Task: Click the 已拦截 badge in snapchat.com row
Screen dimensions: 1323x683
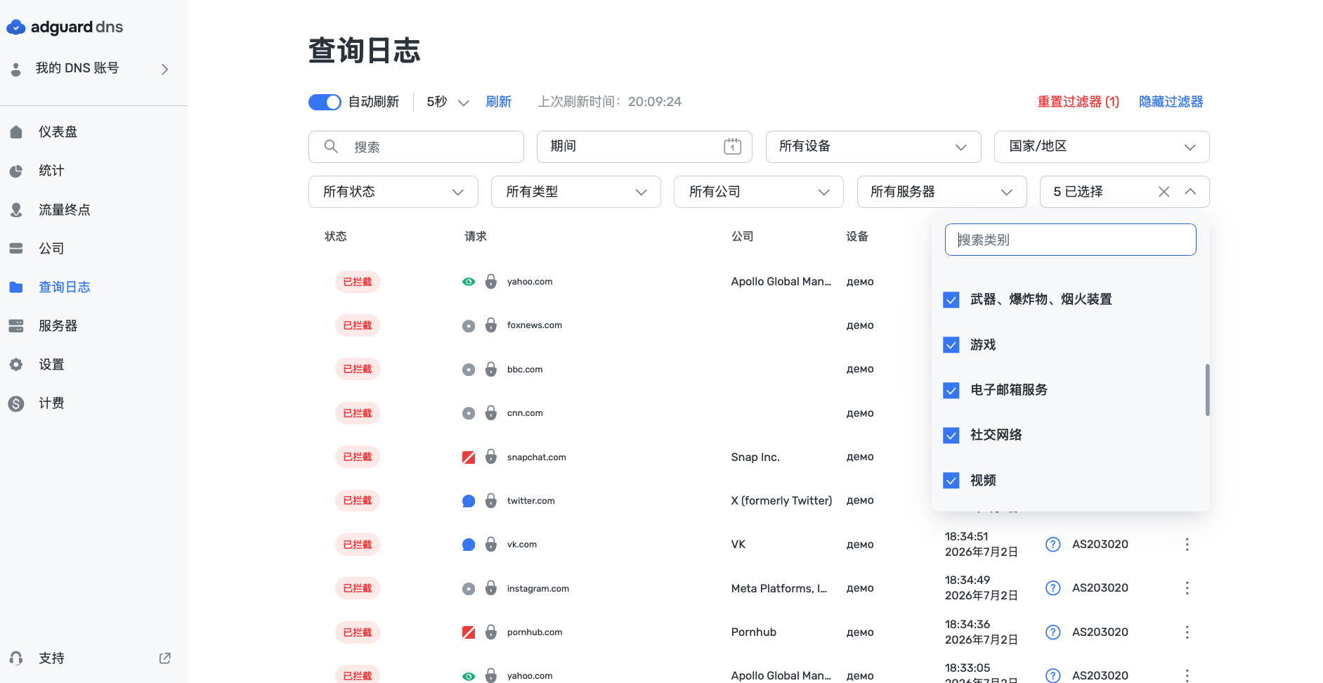Action: click(358, 457)
